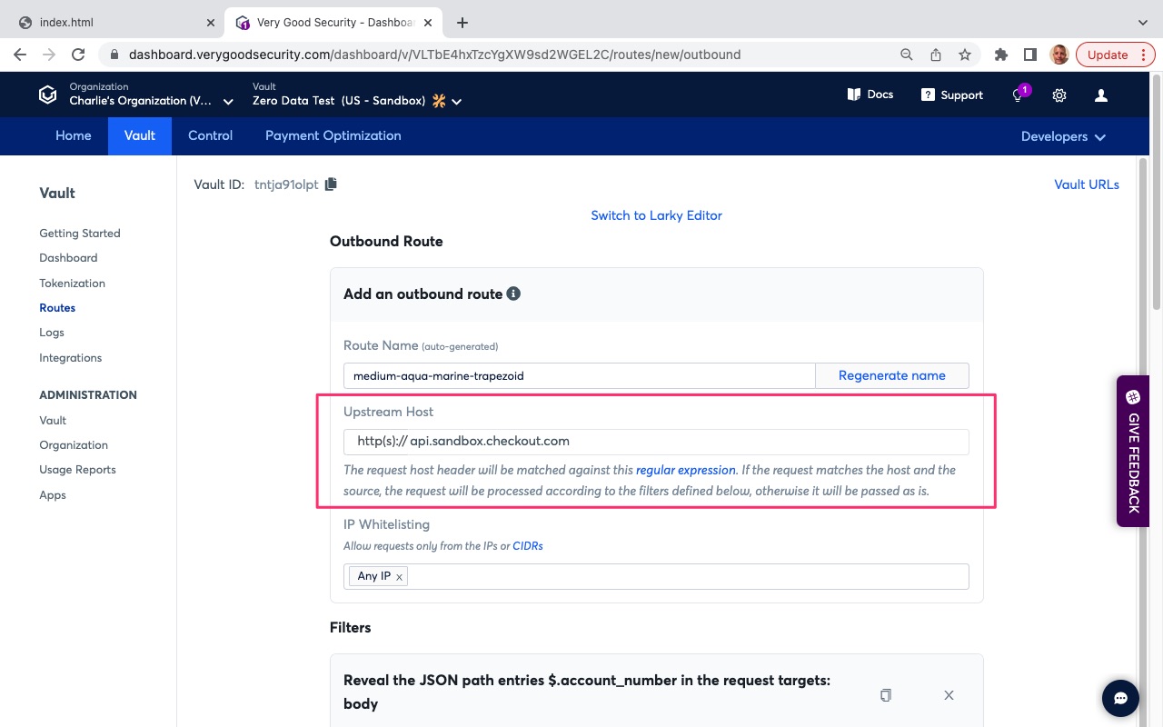Open the Payment Optimization tab
Image resolution: width=1163 pixels, height=727 pixels.
coord(333,135)
